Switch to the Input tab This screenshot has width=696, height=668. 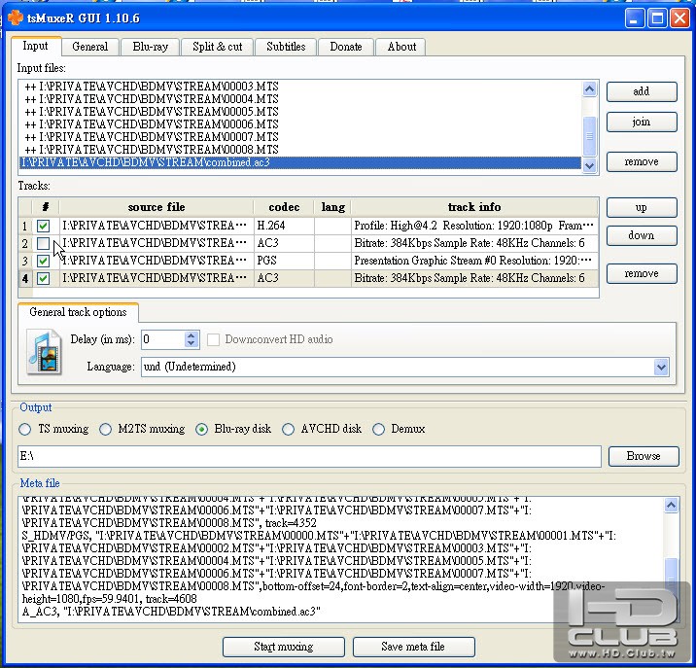point(35,46)
